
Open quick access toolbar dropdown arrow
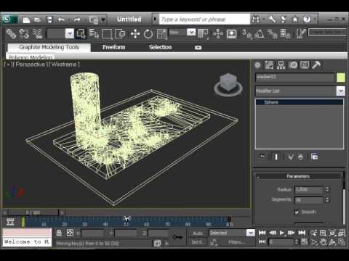[x=103, y=20]
